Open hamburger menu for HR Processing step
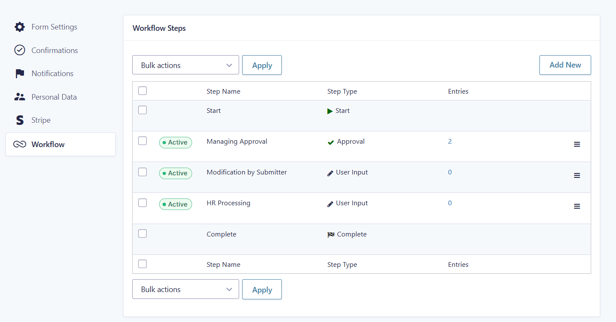Image resolution: width=616 pixels, height=322 pixels. [577, 207]
